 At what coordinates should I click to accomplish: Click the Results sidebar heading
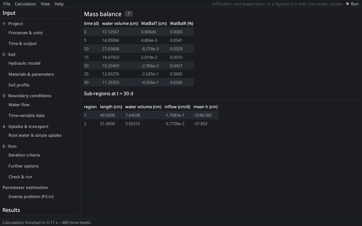point(11,210)
